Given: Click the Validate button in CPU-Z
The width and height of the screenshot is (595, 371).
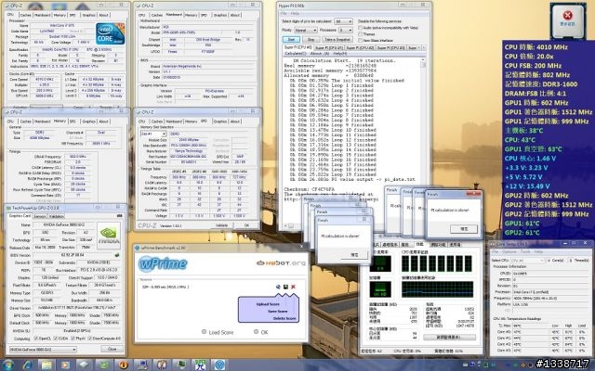Looking at the screenshot, I should [x=221, y=225].
